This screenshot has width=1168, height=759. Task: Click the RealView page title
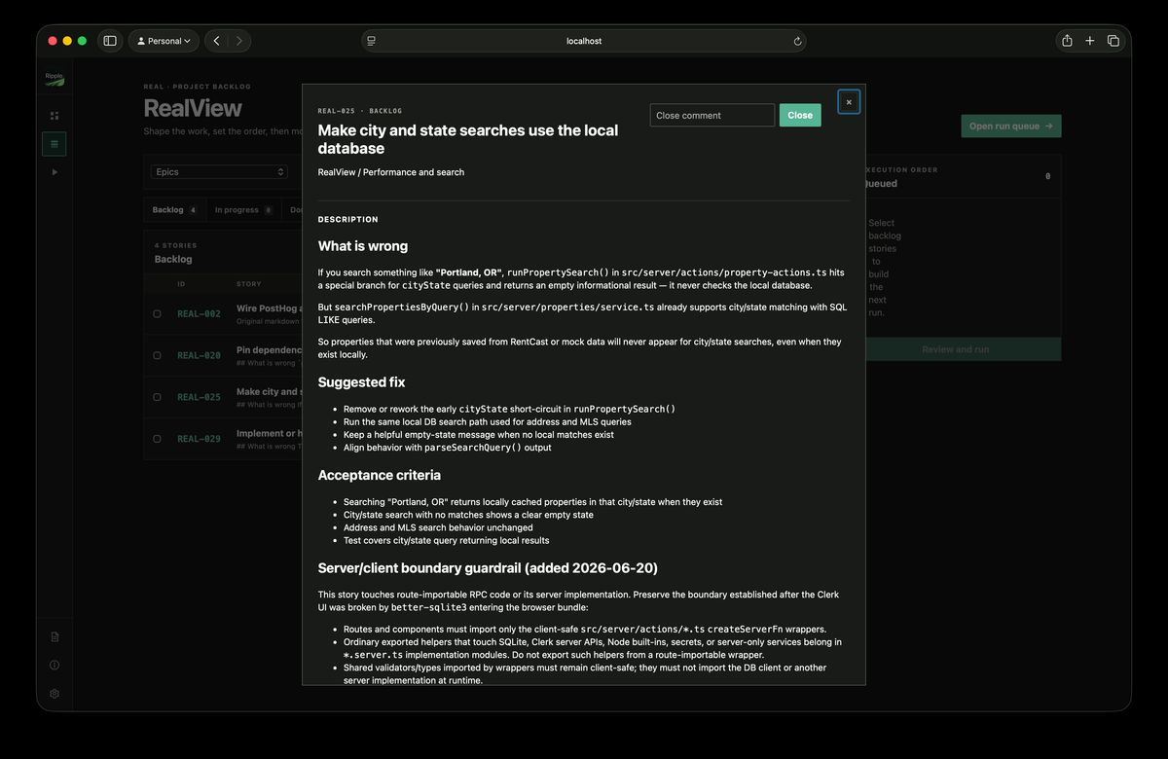(193, 108)
